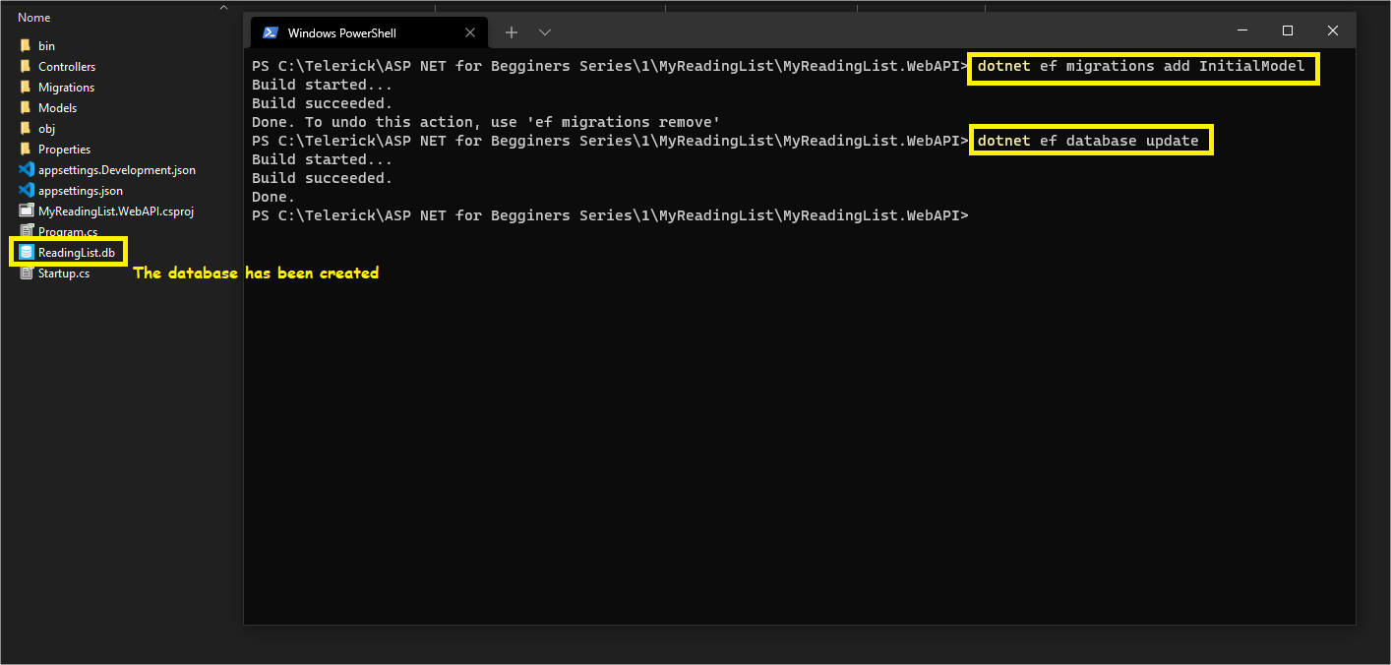Viewport: 1391px width, 665px height.
Task: Select the Properties folder entry
Action: 64,149
